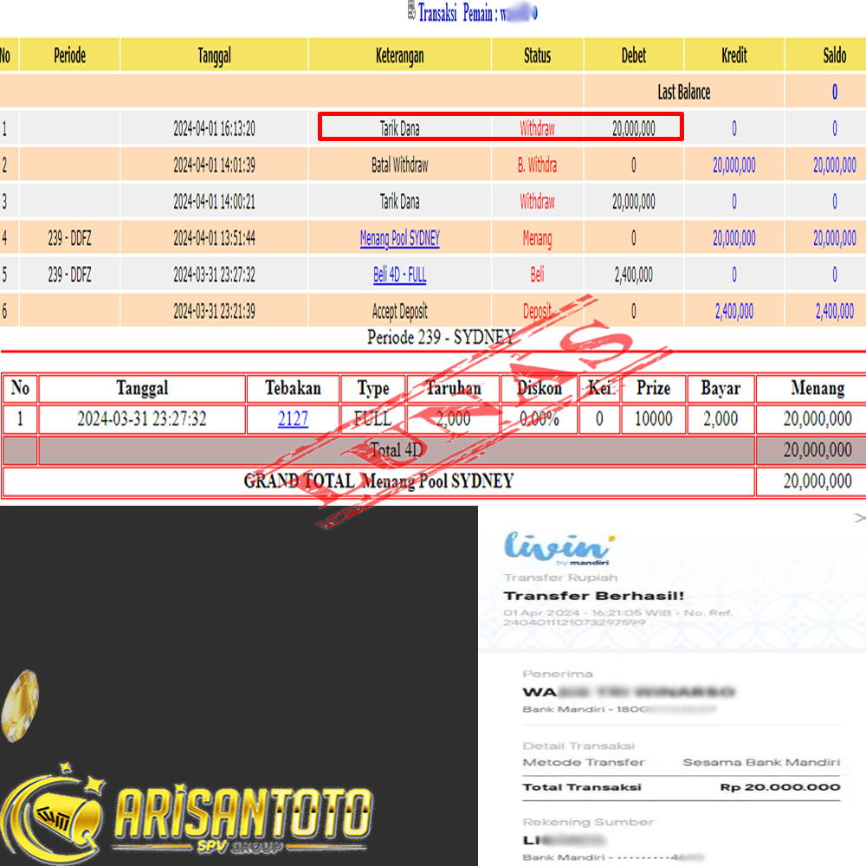Screen dimensions: 866x866
Task: Click the Beli status in row 5
Action: (x=537, y=275)
